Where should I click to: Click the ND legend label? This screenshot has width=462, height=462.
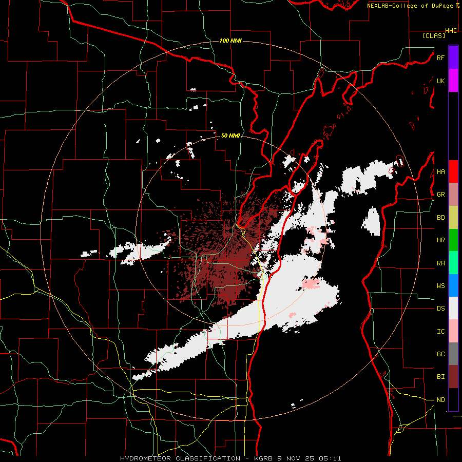440,400
